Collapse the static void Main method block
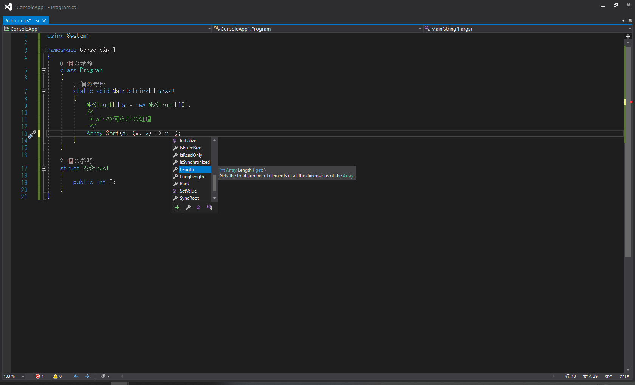This screenshot has height=385, width=635. coord(44,91)
